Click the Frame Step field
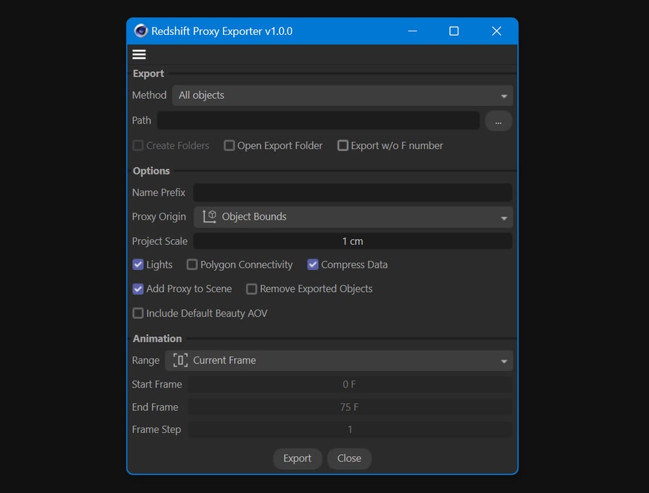The height and width of the screenshot is (493, 649). click(x=350, y=430)
